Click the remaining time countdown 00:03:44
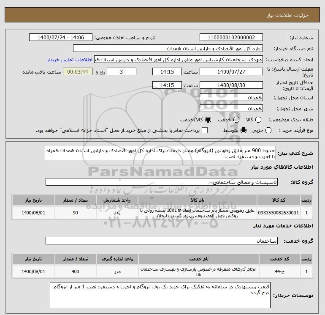Screen dimensions: 325x315 click(x=78, y=71)
